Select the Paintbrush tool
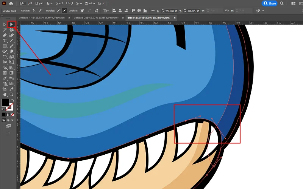303x189 pixels. pos(12,46)
